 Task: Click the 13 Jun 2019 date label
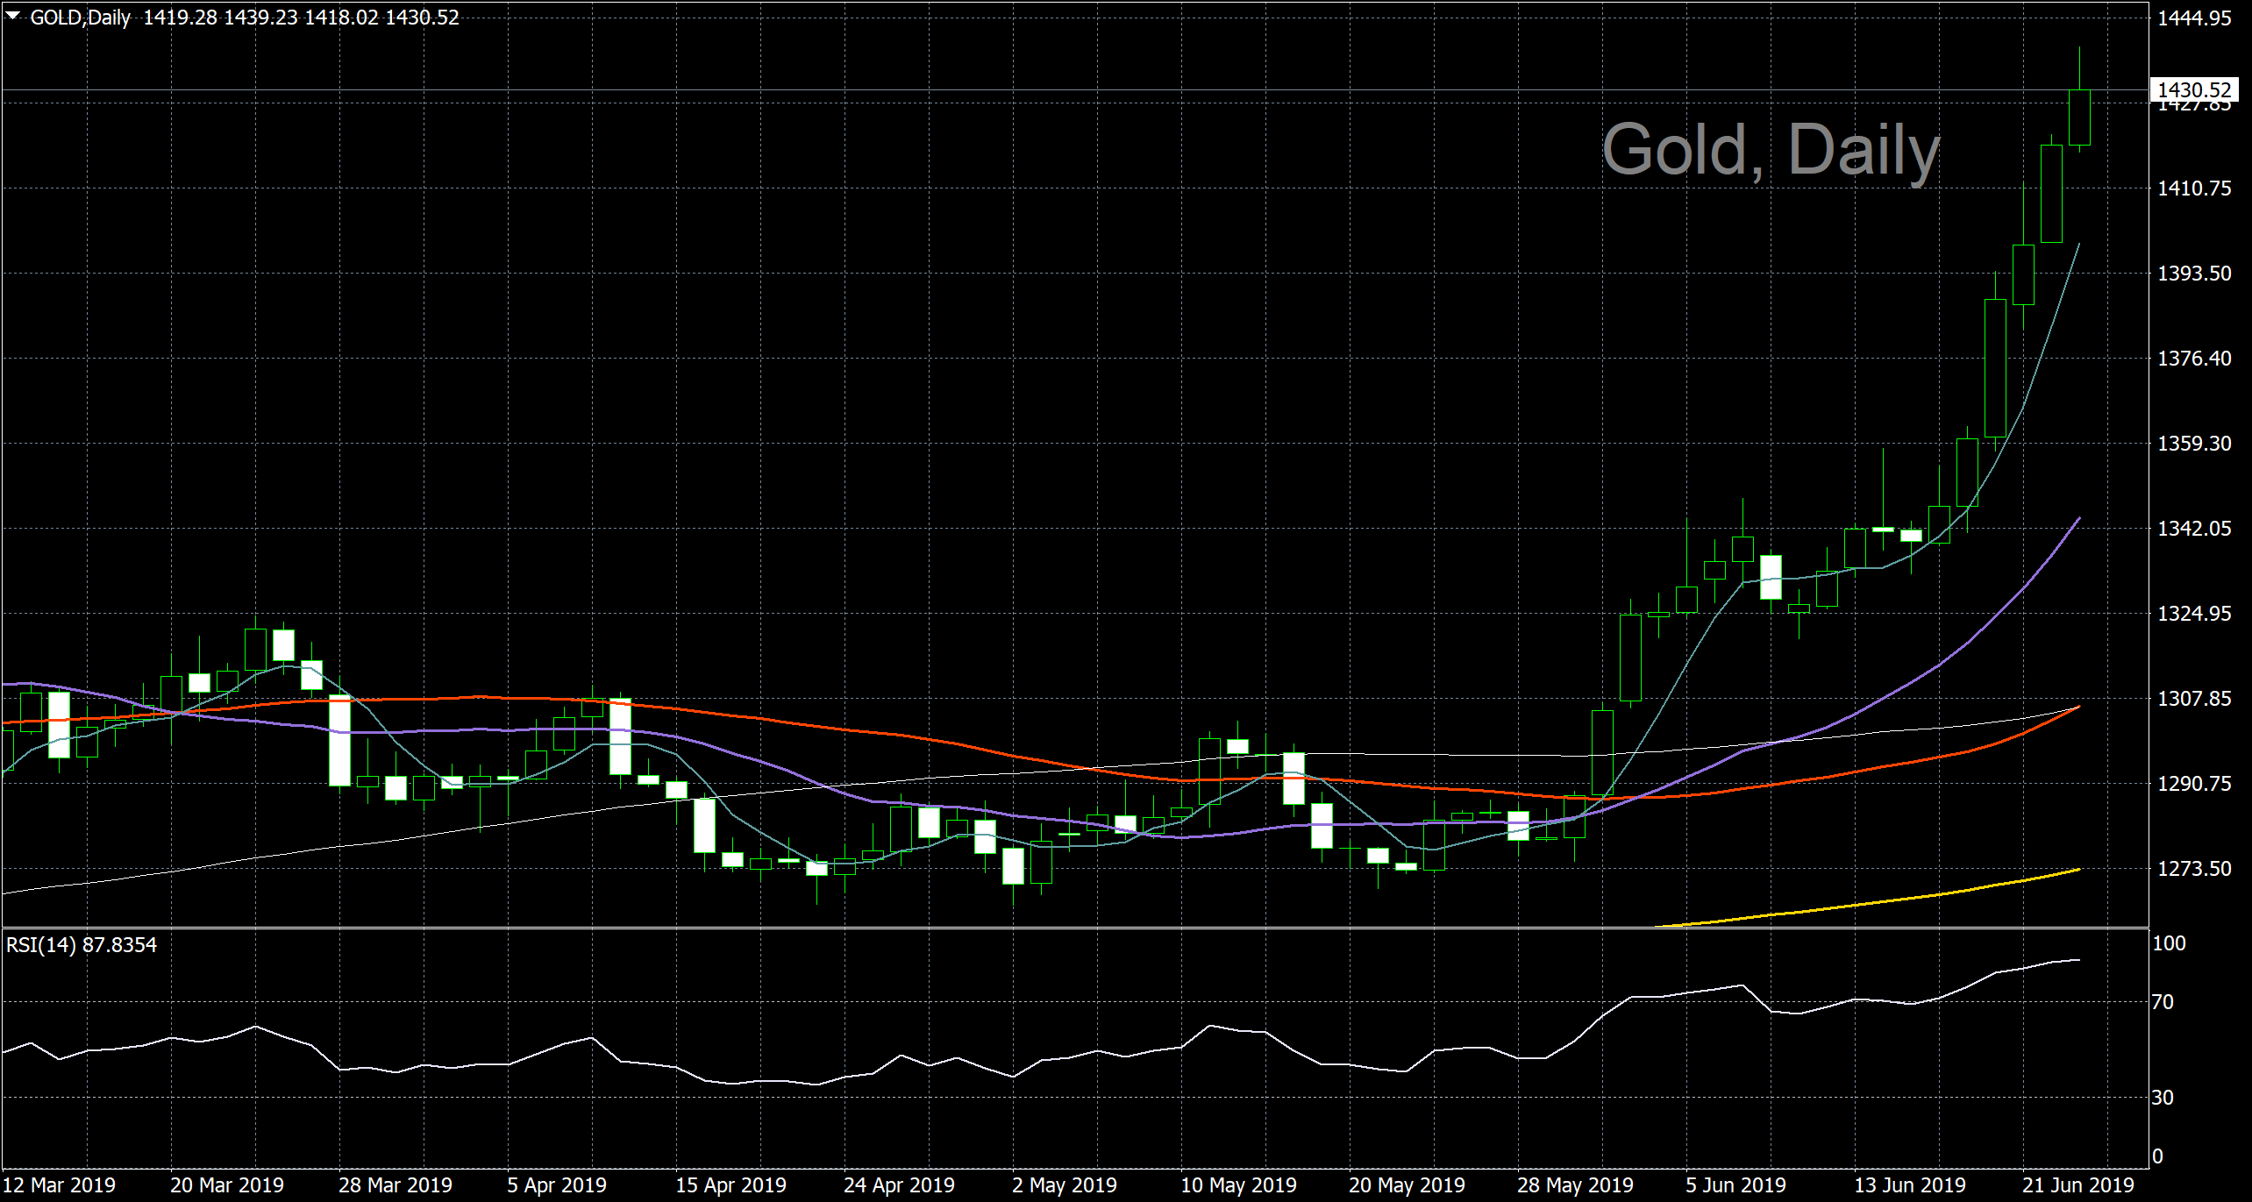coord(1910,1185)
